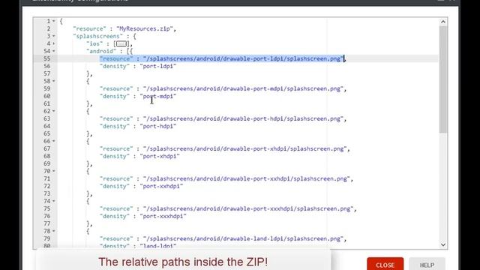The height and width of the screenshot is (270, 480).
Task: Click the "resource" key on line 2
Action: (90, 28)
